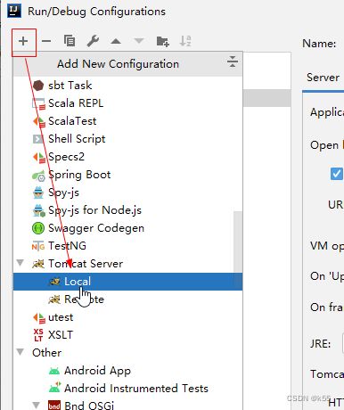344x410 pixels.
Task: Collapse the Bnd OSGi node arrow
Action: 37,405
